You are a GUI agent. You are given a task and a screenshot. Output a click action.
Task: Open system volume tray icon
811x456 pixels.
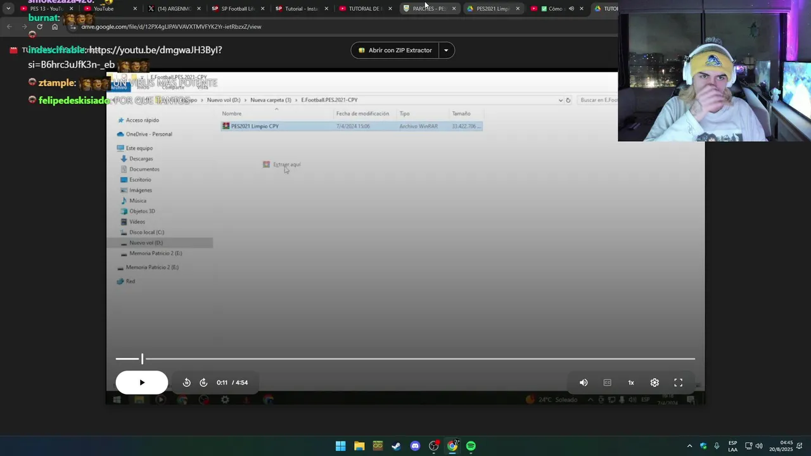coord(759,446)
